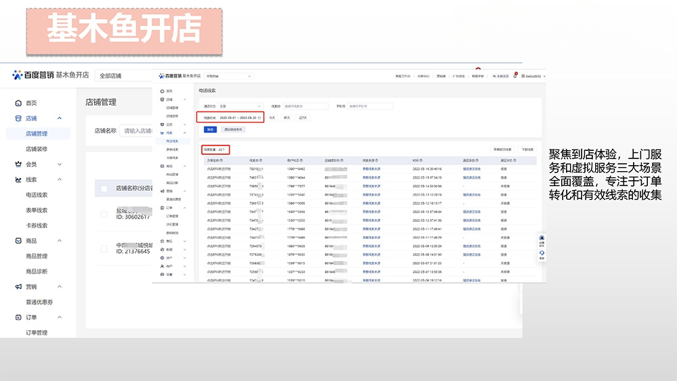Click the 昨天 quick date button
677x381 pixels.
coord(287,118)
